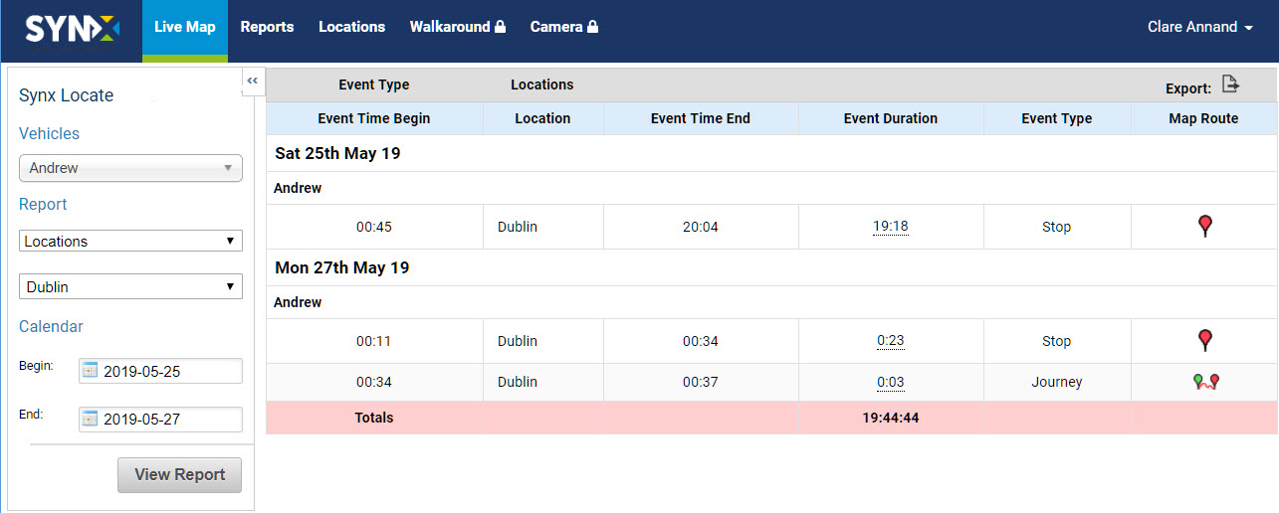
Task: Open the Clare Annand user menu
Action: pyautogui.click(x=1199, y=27)
